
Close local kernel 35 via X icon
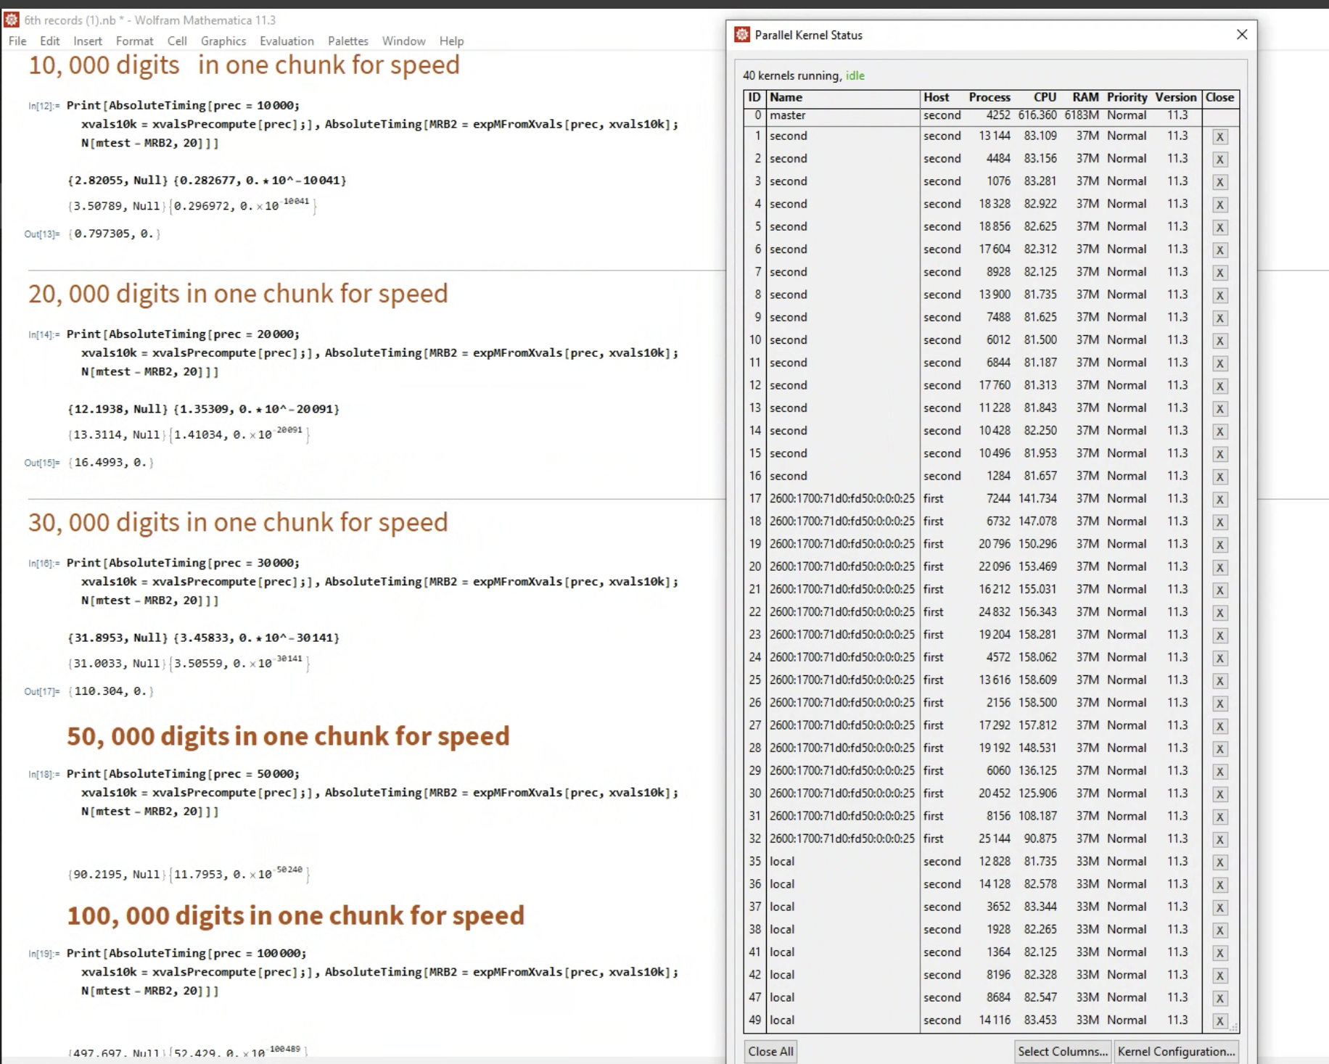tap(1219, 862)
